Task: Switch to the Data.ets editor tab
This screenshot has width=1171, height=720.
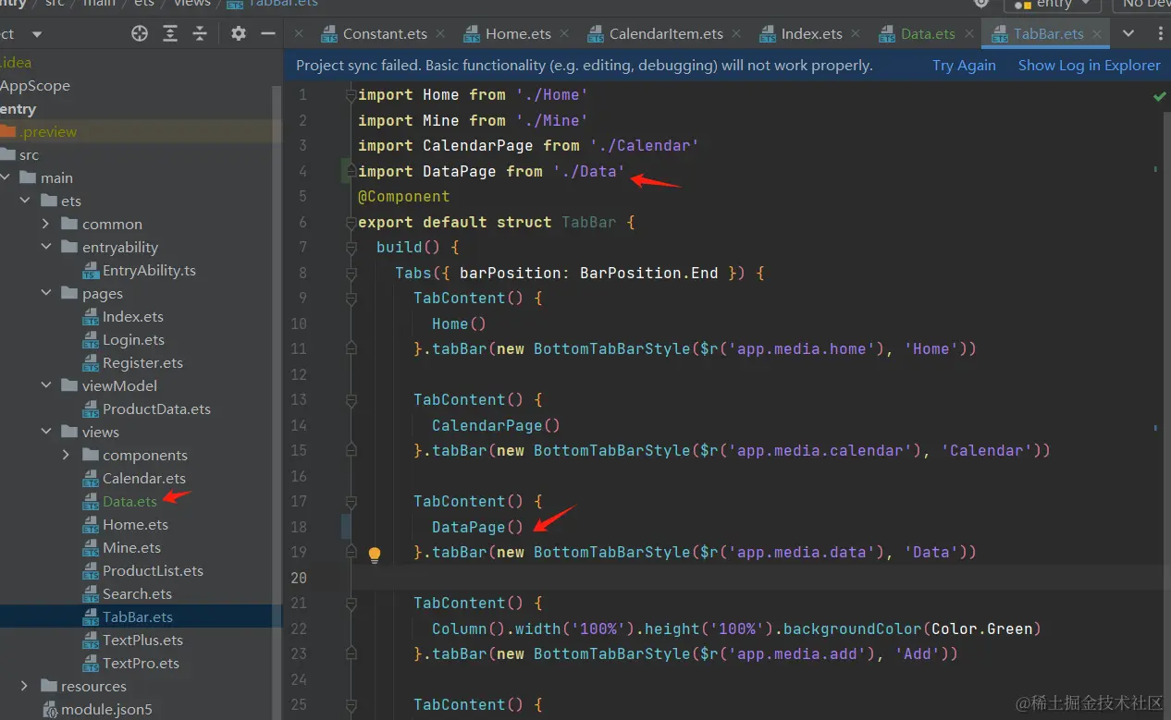Action: (x=929, y=33)
